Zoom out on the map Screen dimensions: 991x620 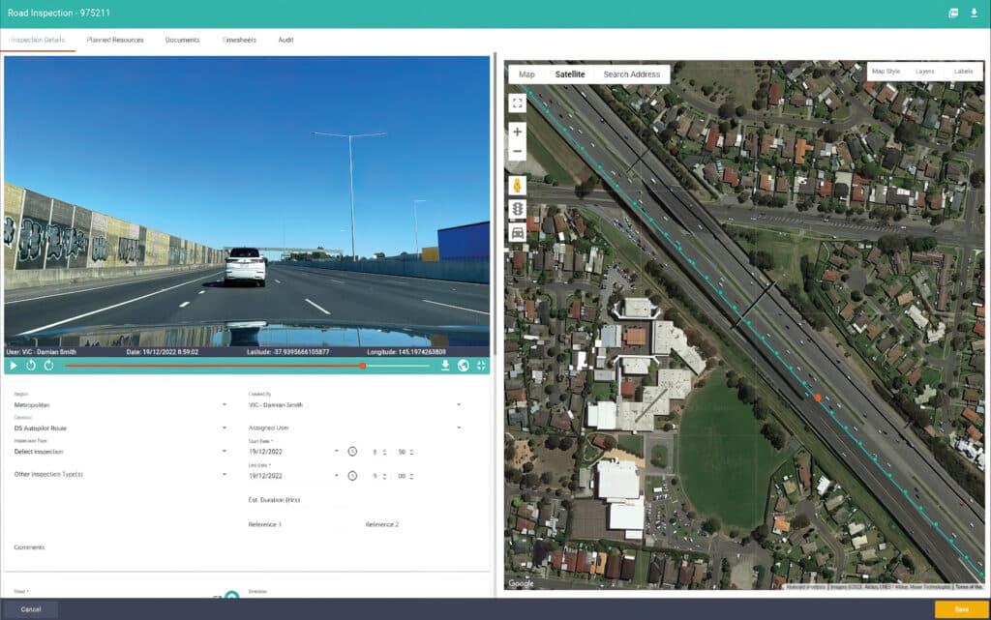point(517,152)
